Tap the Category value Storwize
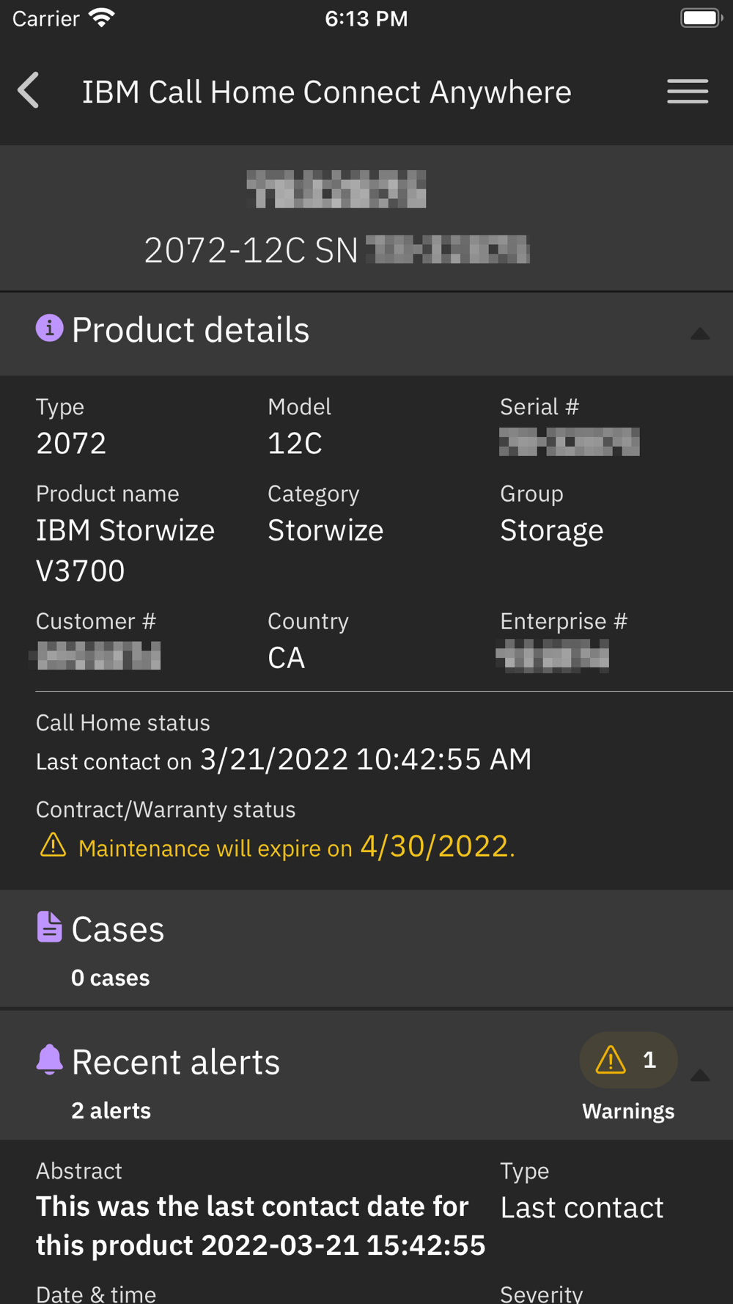 (325, 530)
